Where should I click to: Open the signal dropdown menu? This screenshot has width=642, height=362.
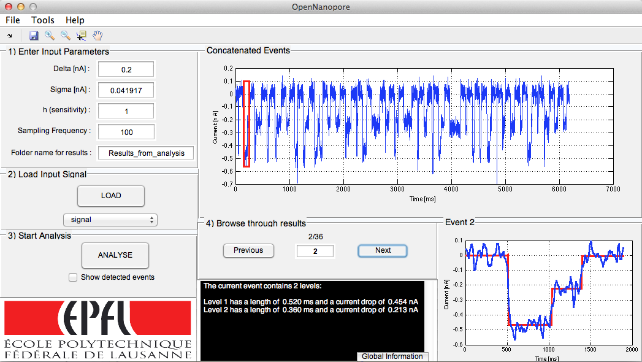(110, 220)
